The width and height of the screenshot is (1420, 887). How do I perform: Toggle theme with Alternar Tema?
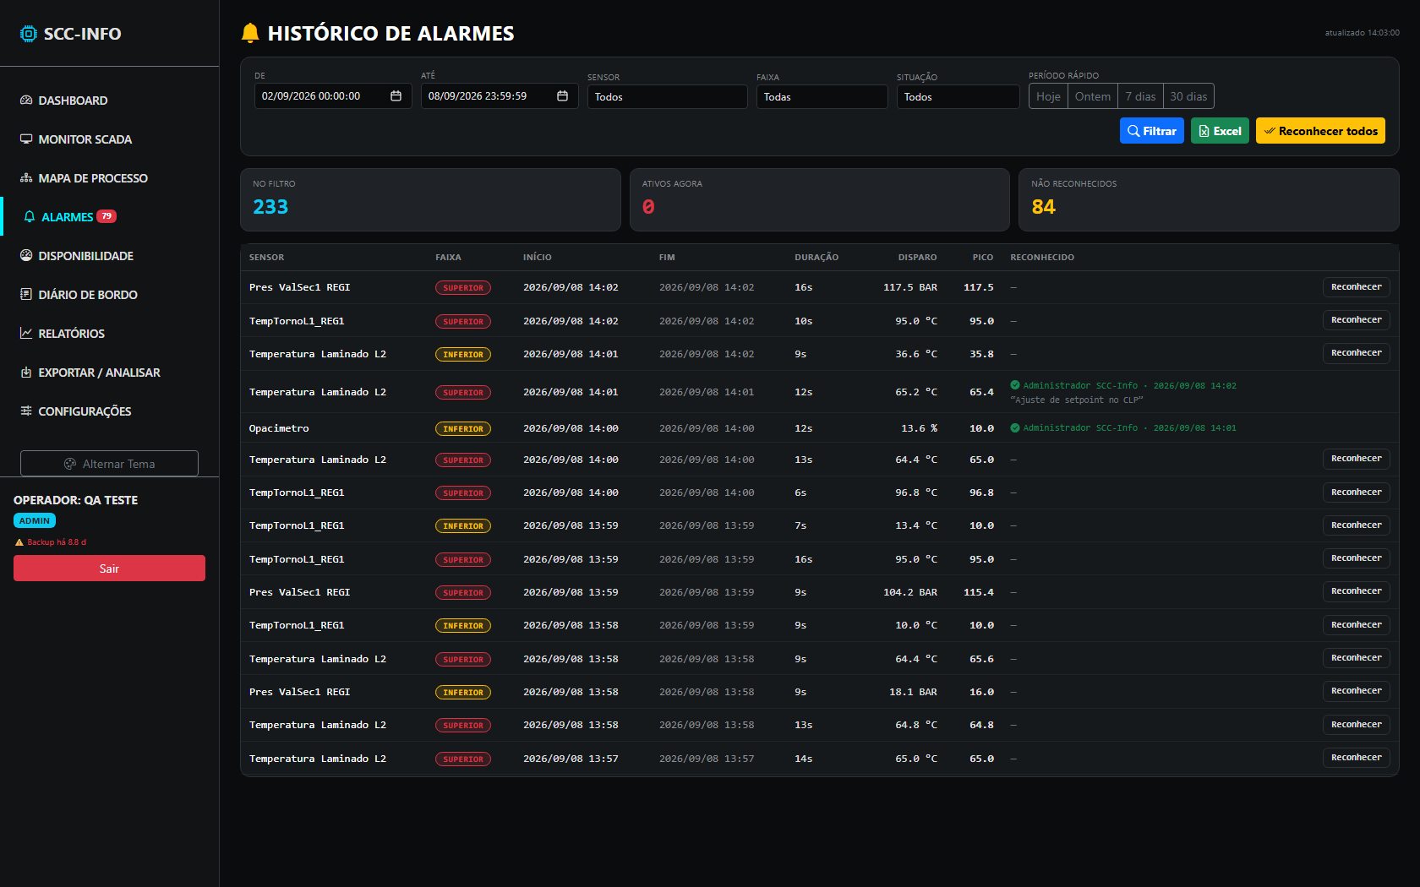click(x=109, y=464)
